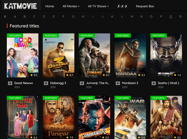Filter titles by letter N
Screen dimensions: 187x139
141,17
